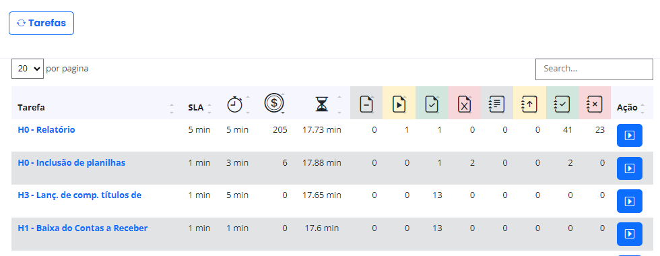Sort by the dollar coin column icon
The image size is (660, 256).
pyautogui.click(x=274, y=102)
